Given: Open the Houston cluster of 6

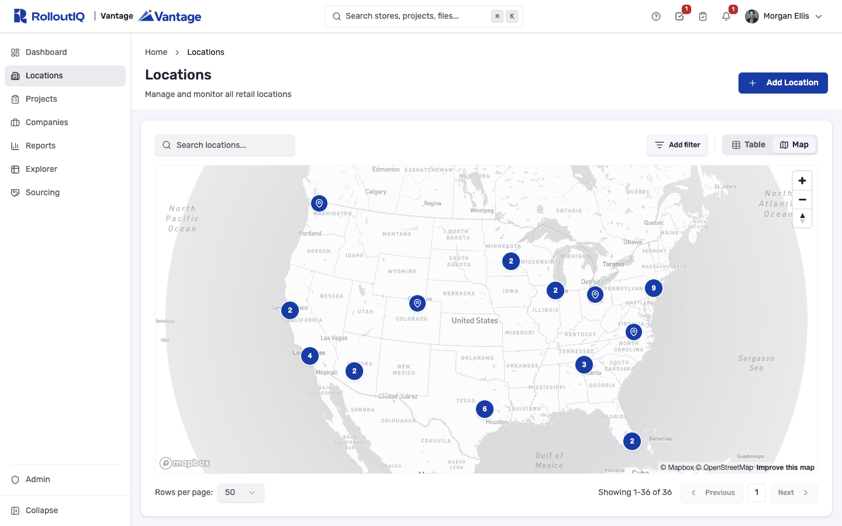Looking at the screenshot, I should tap(485, 409).
